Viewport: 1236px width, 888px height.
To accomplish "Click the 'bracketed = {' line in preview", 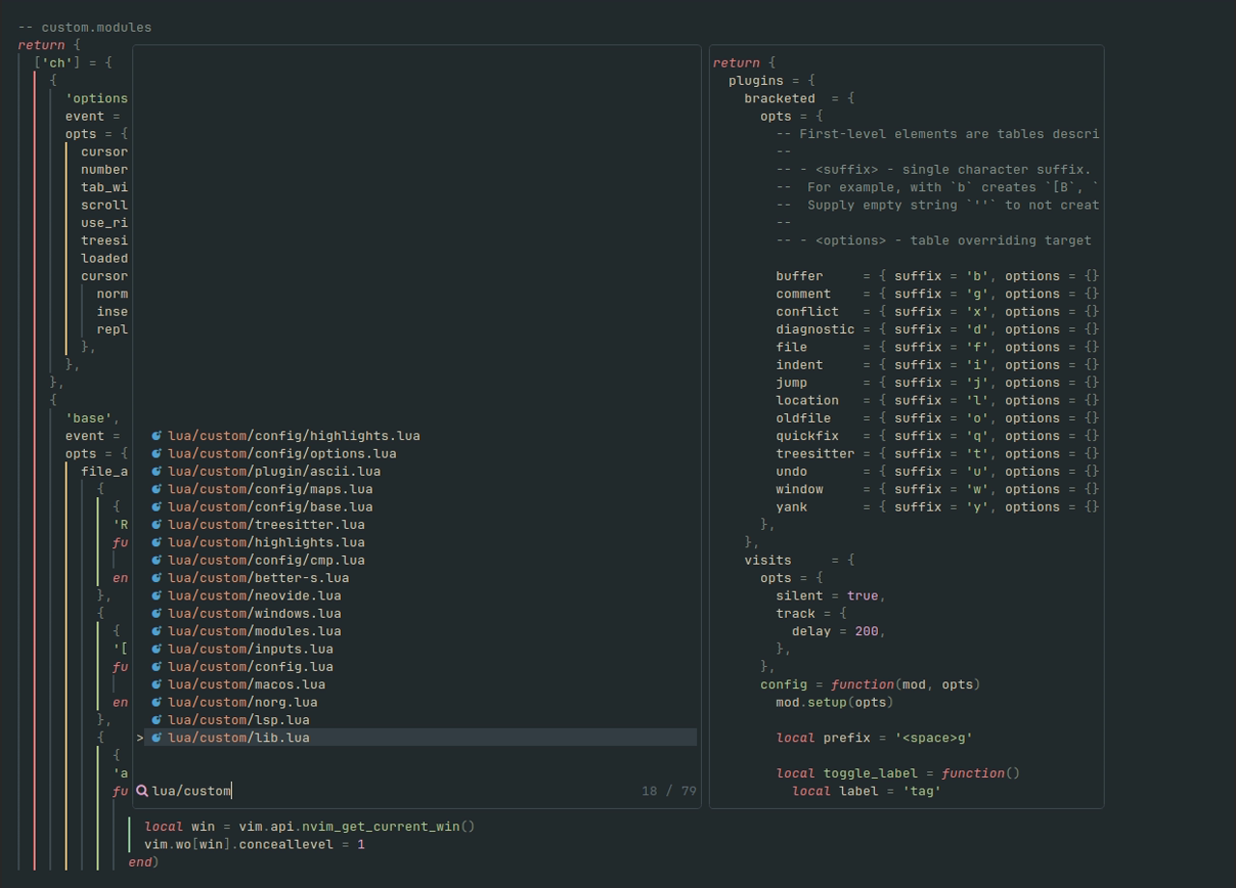I will (800, 98).
